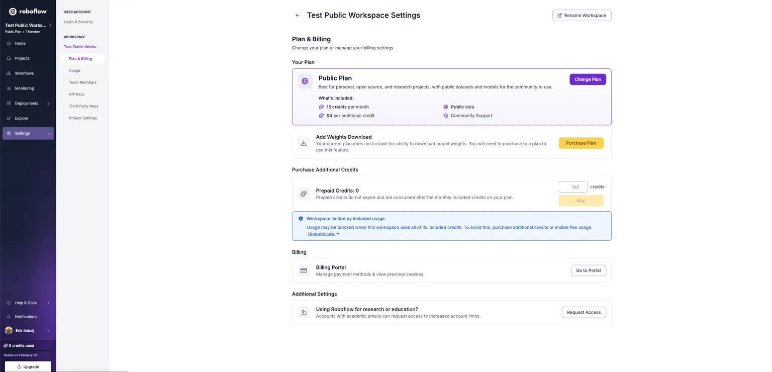The image size is (772, 372).
Task: Click the Notifications bell icon
Action: coord(9,317)
